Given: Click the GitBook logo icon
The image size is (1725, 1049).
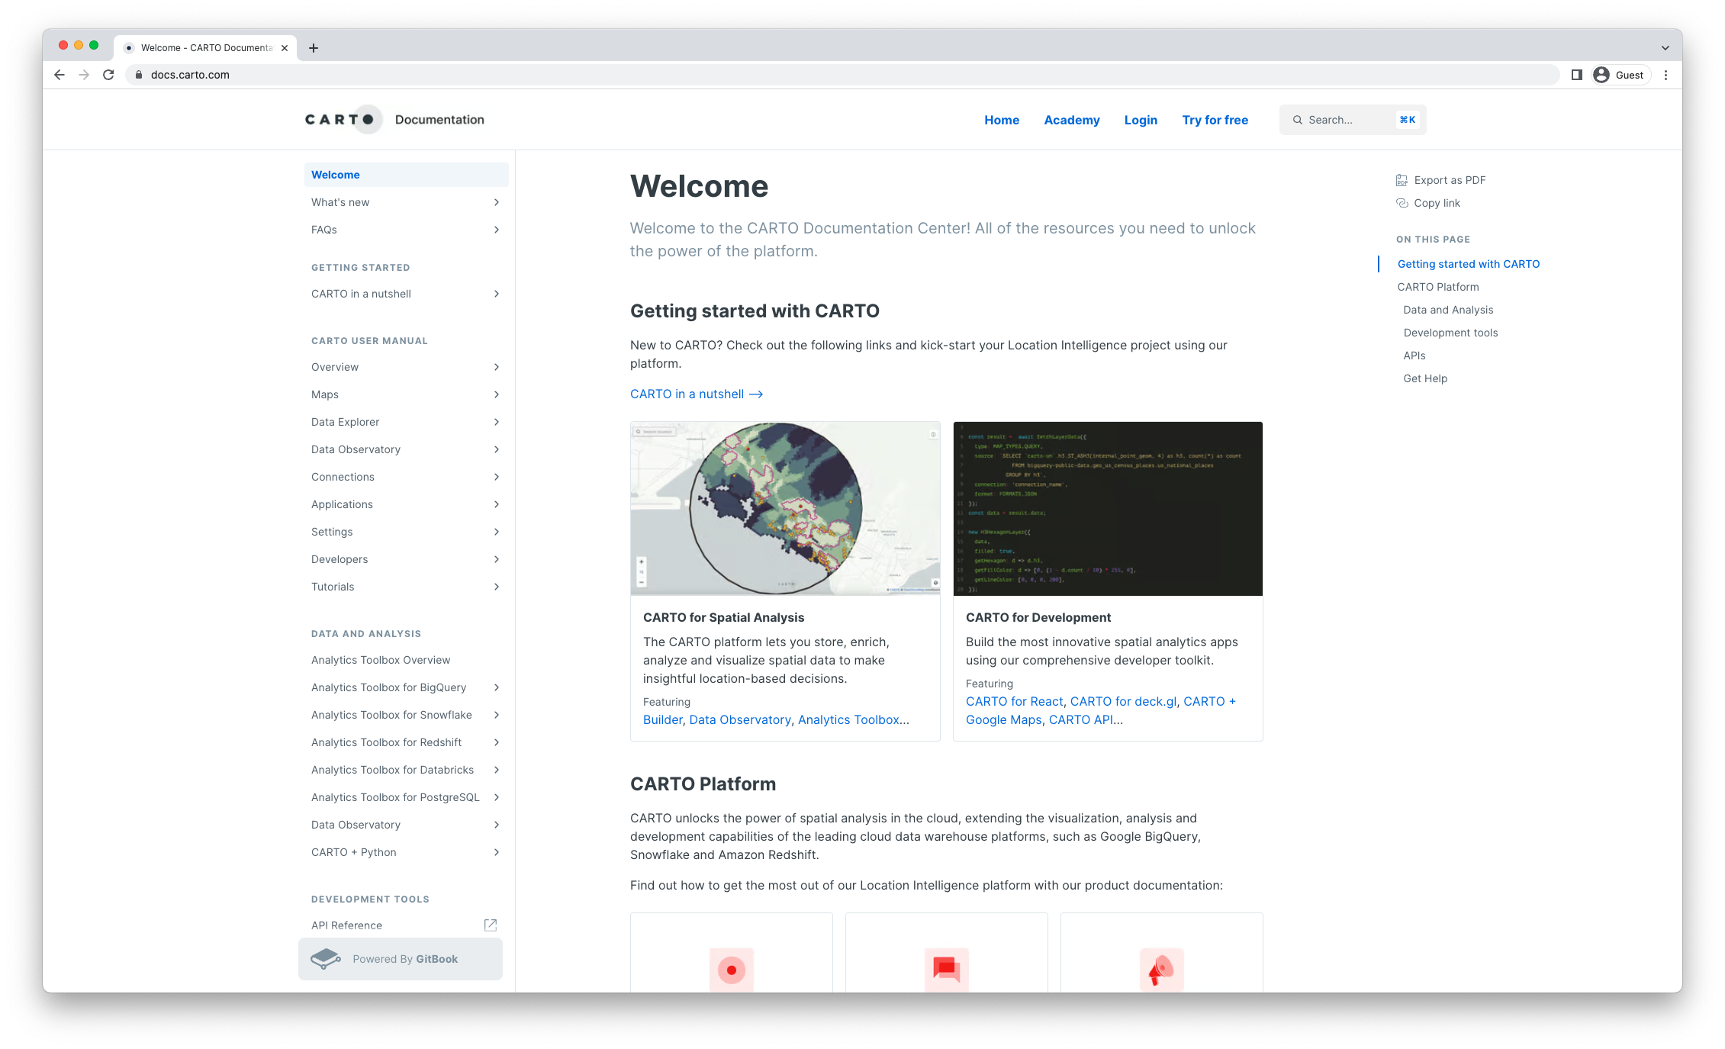Looking at the screenshot, I should [327, 959].
